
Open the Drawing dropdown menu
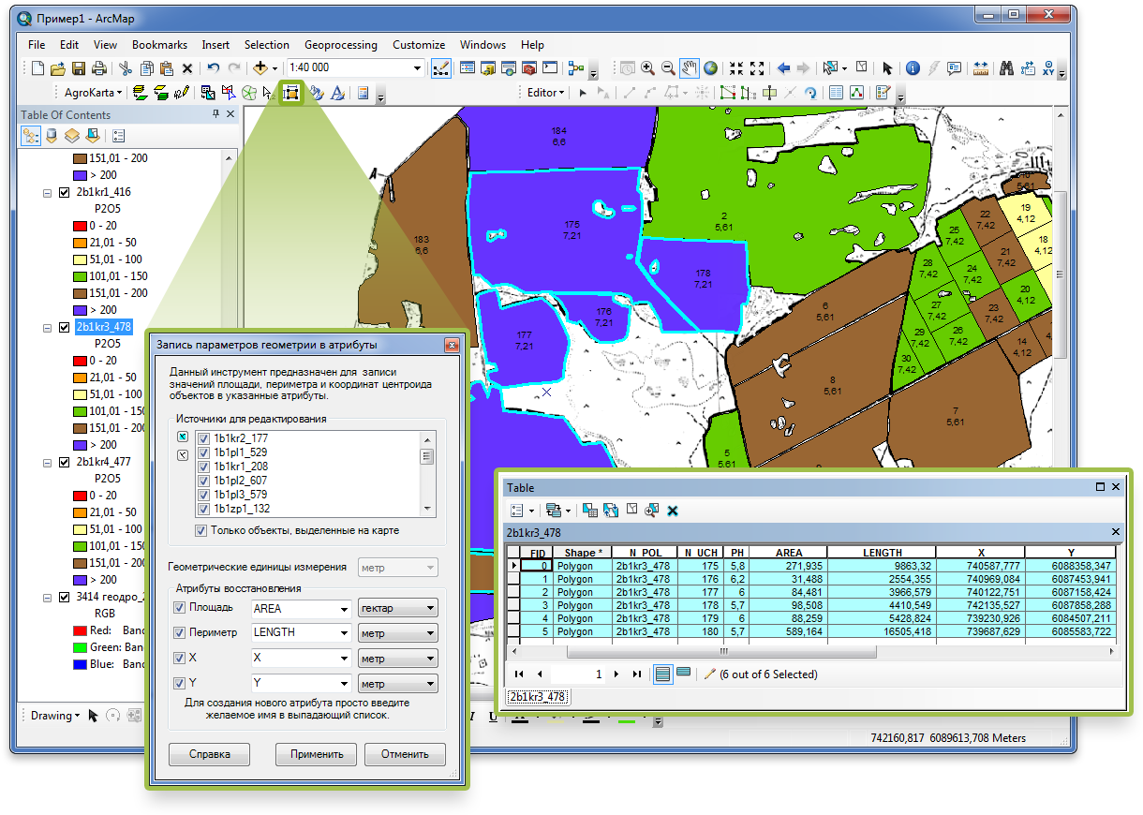point(54,716)
